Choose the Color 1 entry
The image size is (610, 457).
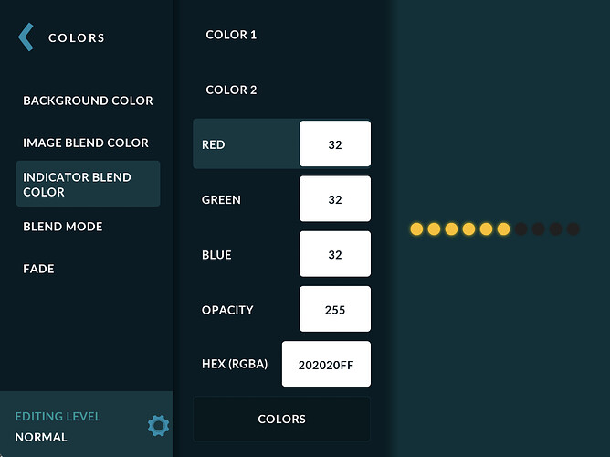point(231,35)
